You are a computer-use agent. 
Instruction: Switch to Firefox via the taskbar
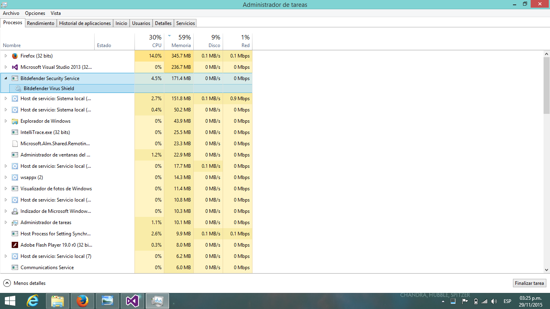point(83,301)
